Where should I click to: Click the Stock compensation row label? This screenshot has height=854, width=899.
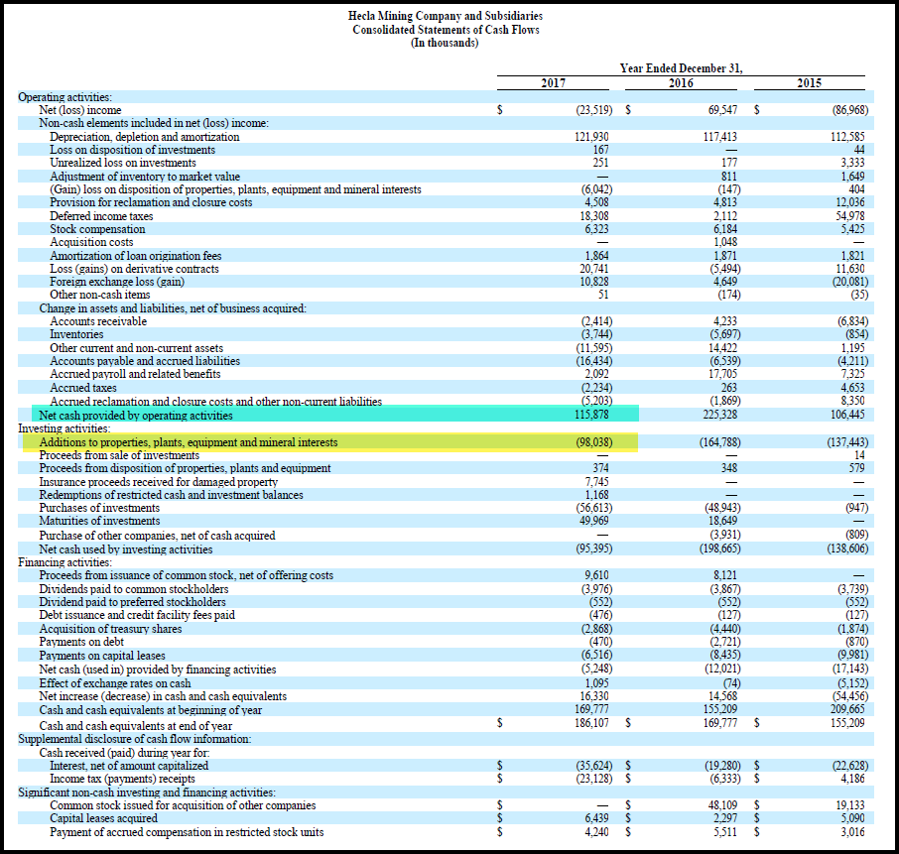pos(97,229)
